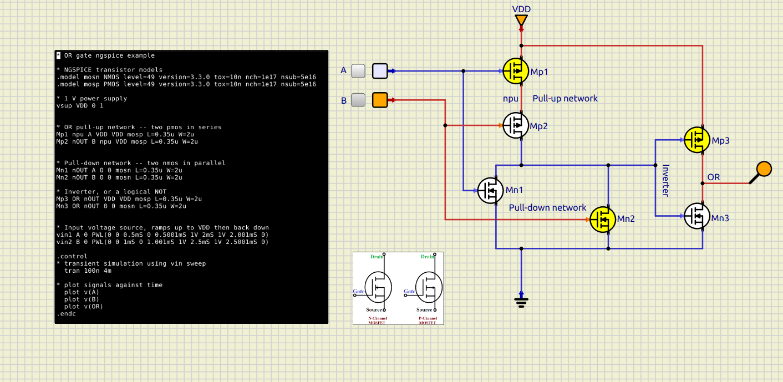
Task: Select the Mn1 NMOS transistor
Action: coord(491,190)
